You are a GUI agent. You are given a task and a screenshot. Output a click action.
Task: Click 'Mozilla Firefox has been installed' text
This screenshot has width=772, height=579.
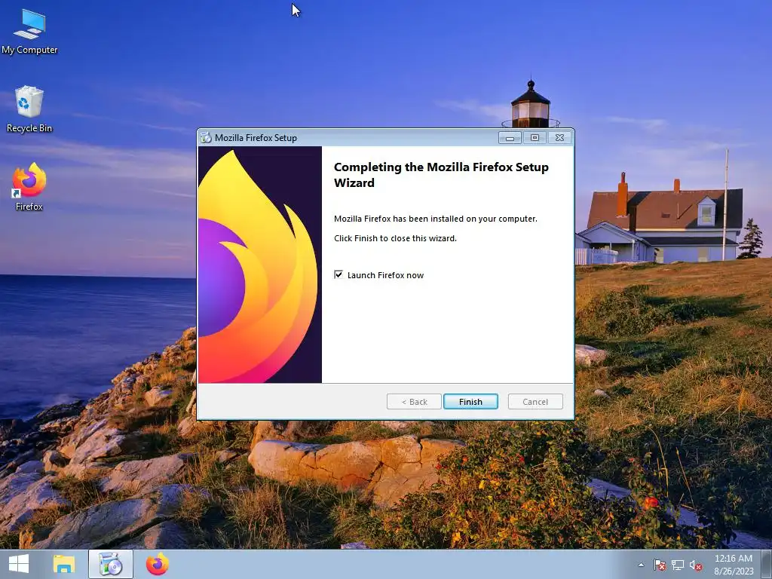pyautogui.click(x=436, y=219)
